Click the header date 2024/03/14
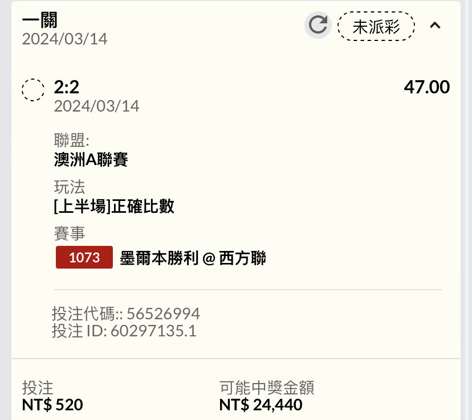The width and height of the screenshot is (472, 420). [65, 39]
